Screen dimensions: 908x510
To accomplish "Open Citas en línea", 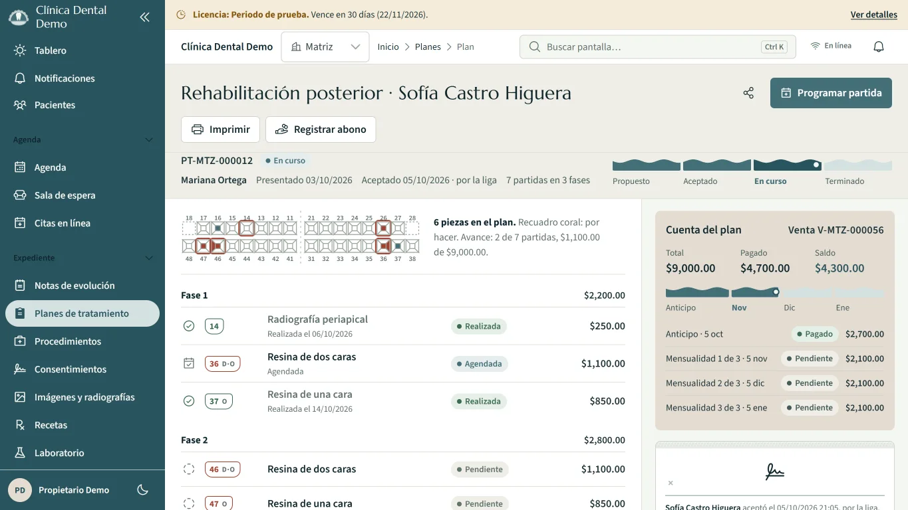I will (x=82, y=223).
